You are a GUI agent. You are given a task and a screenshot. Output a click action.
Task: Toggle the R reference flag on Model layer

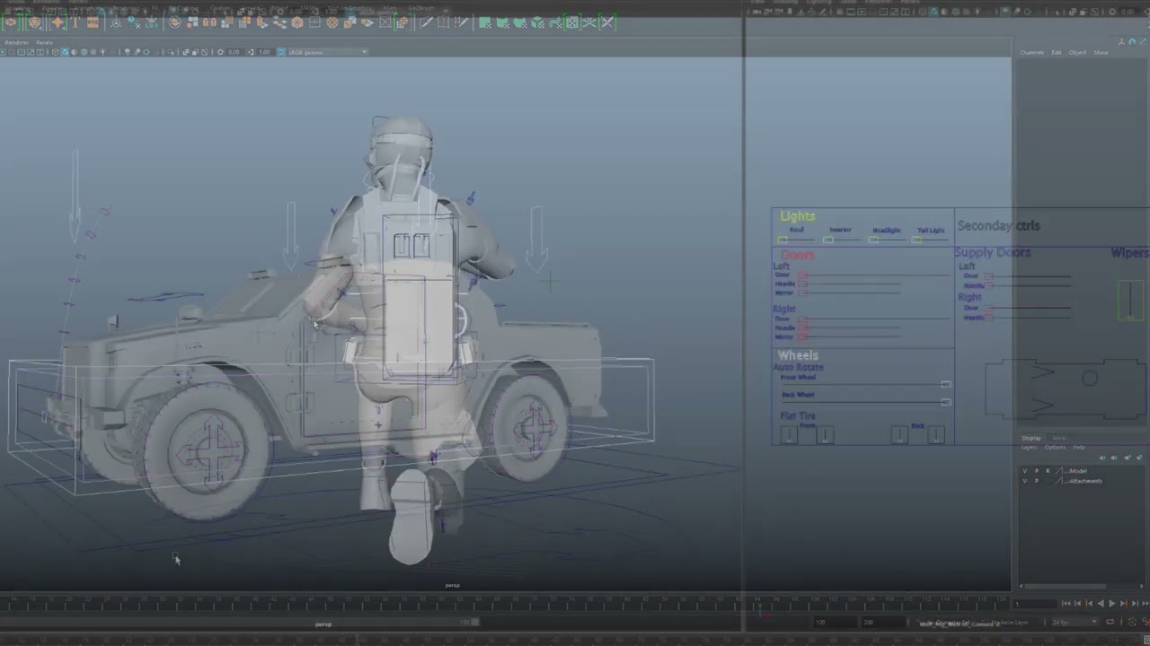pos(1047,471)
